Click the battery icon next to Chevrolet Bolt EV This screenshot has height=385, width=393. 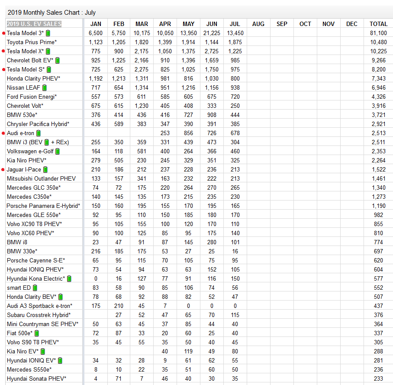(58, 61)
